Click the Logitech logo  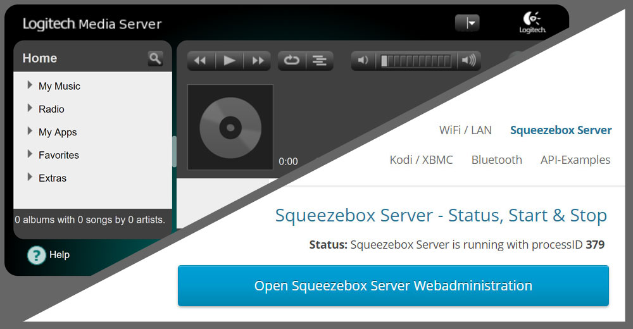[532, 23]
